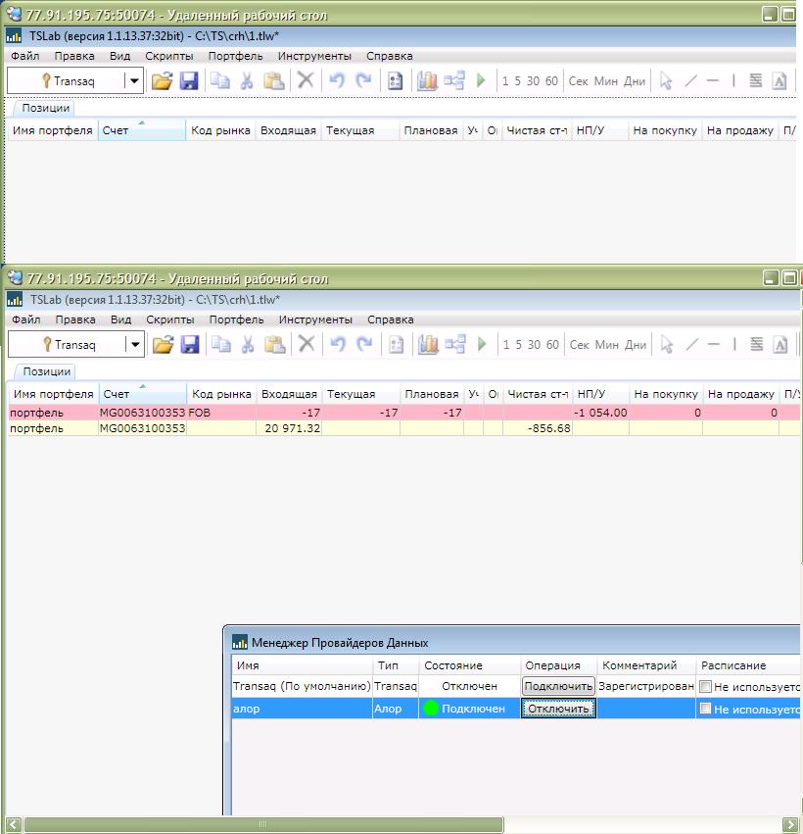The width and height of the screenshot is (803, 834).
Task: Click the scissors Cut icon in upper window
Action: [x=248, y=80]
